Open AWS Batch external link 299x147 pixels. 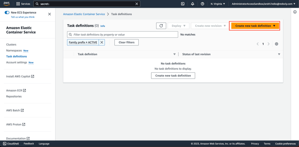(15, 110)
